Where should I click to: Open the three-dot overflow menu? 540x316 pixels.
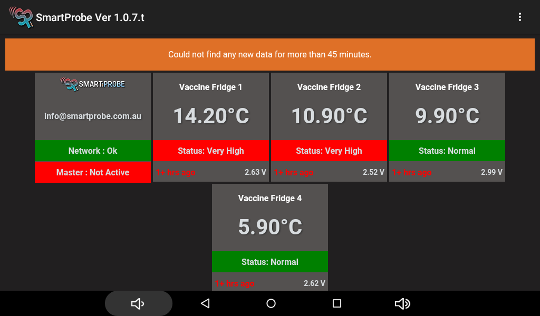tap(519, 17)
